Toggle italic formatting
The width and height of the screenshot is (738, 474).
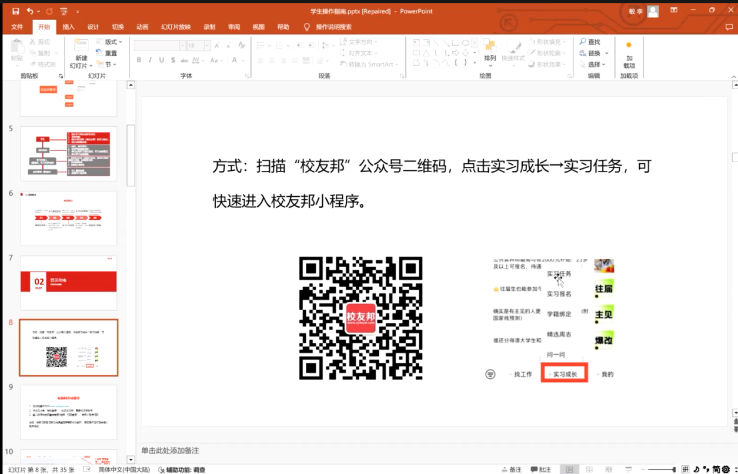point(150,60)
